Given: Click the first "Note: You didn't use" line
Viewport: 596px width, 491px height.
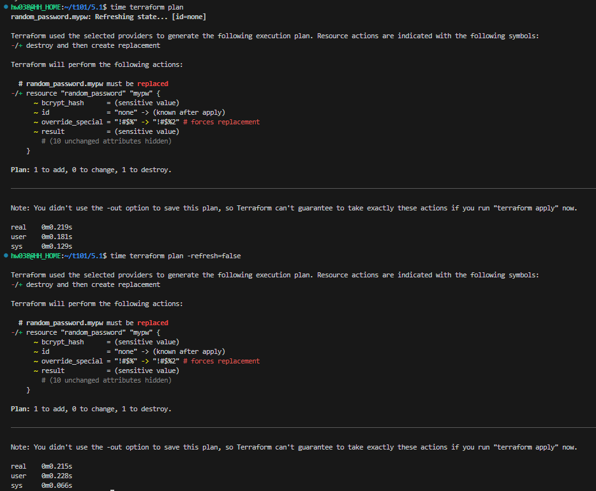Looking at the screenshot, I should pos(294,208).
